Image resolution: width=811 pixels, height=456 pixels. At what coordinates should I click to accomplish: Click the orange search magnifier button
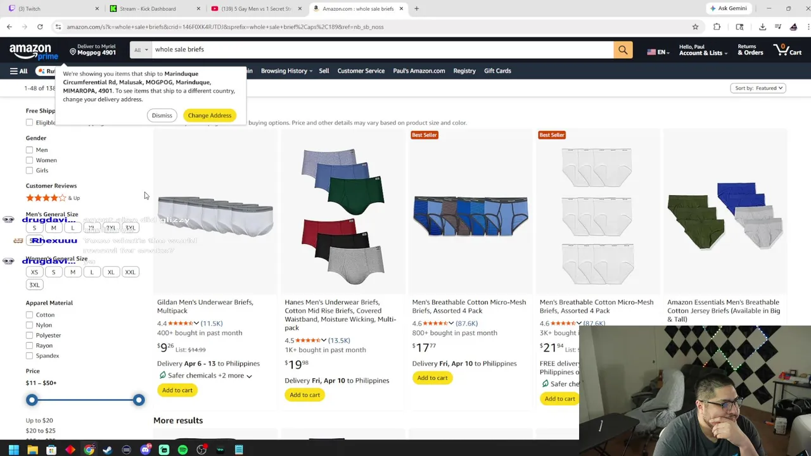[623, 49]
